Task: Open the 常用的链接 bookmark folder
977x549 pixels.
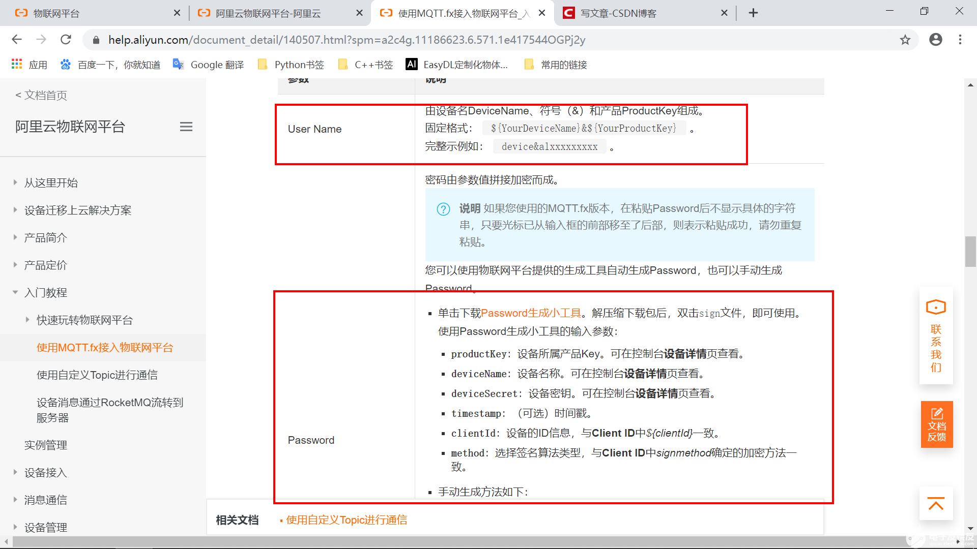Action: [x=564, y=65]
